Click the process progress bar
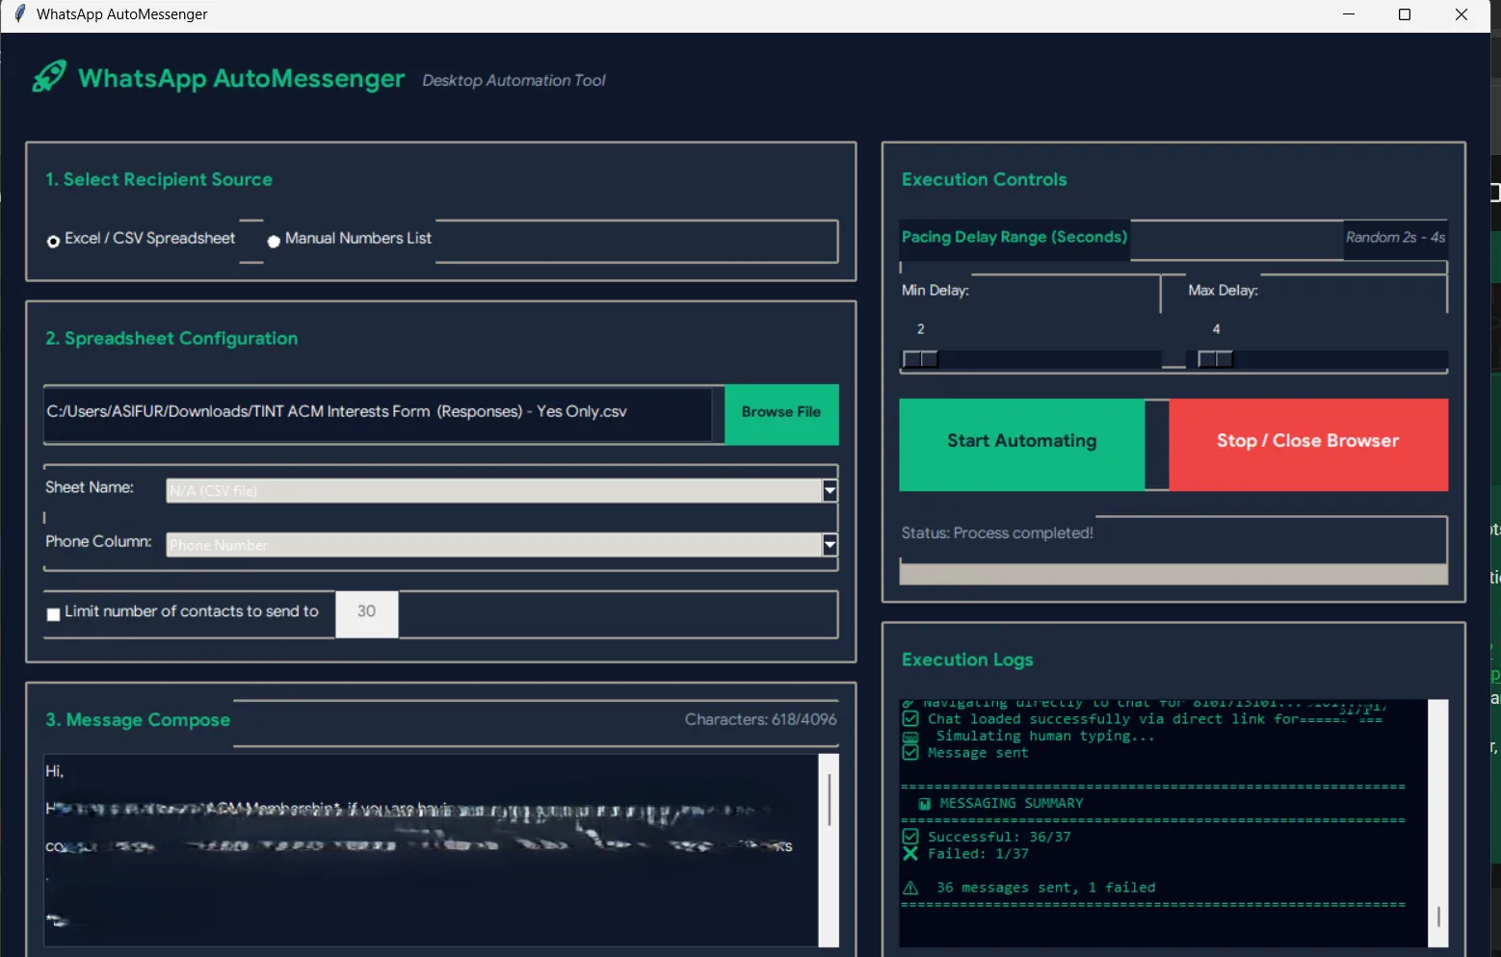This screenshot has height=957, width=1501. point(1172,574)
